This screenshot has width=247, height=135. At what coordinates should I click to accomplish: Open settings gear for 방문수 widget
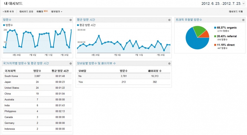pyautogui.click(x=71, y=20)
